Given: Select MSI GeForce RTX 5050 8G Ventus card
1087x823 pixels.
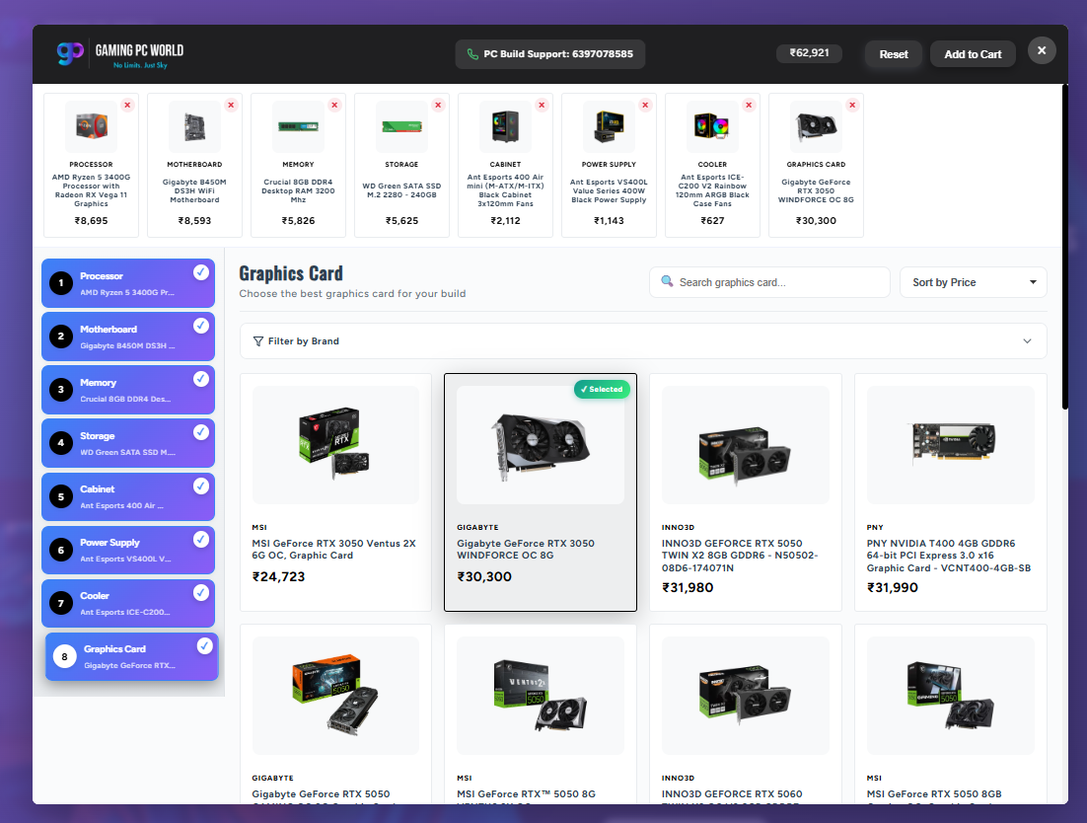Looking at the screenshot, I should [x=540, y=714].
